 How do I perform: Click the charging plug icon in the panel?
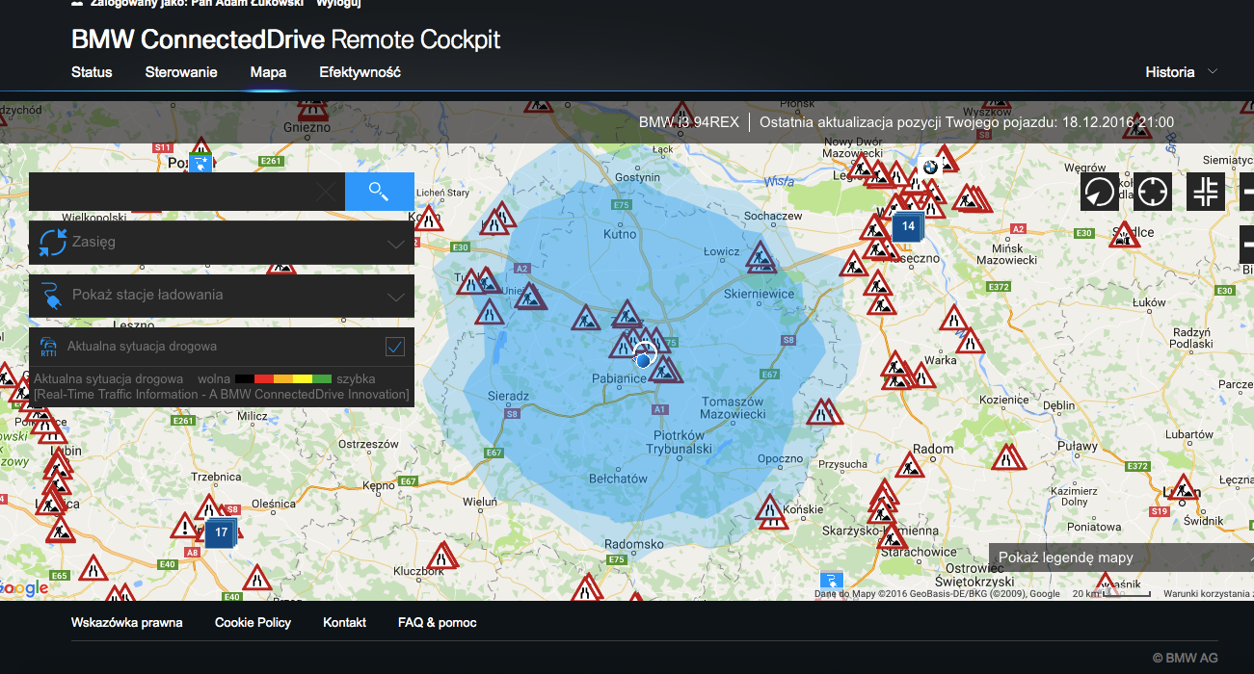coord(52,296)
